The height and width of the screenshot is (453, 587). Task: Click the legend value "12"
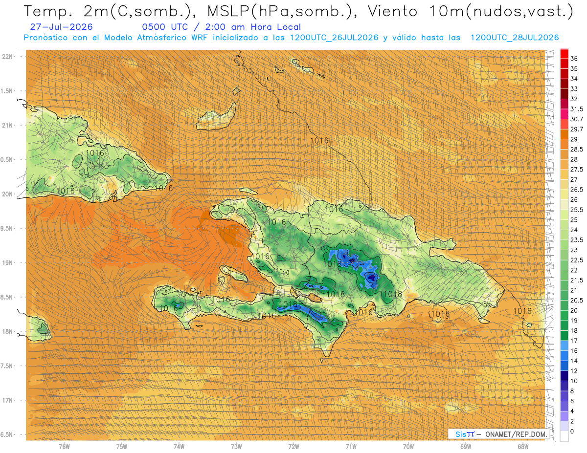(x=574, y=371)
